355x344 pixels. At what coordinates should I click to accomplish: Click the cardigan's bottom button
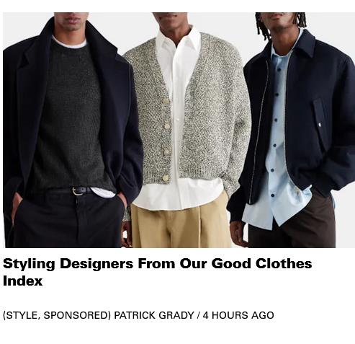click(166, 178)
